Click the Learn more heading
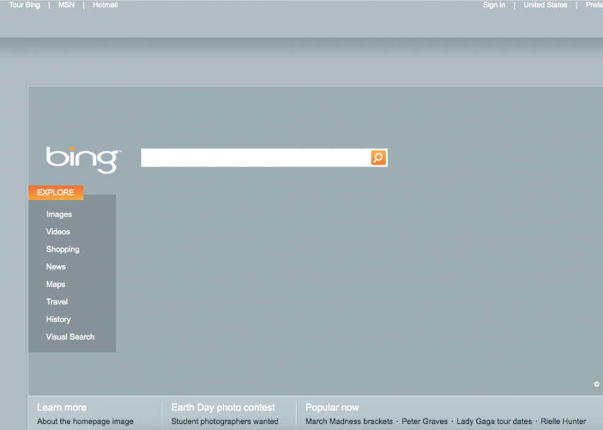The width and height of the screenshot is (603, 430). point(62,407)
